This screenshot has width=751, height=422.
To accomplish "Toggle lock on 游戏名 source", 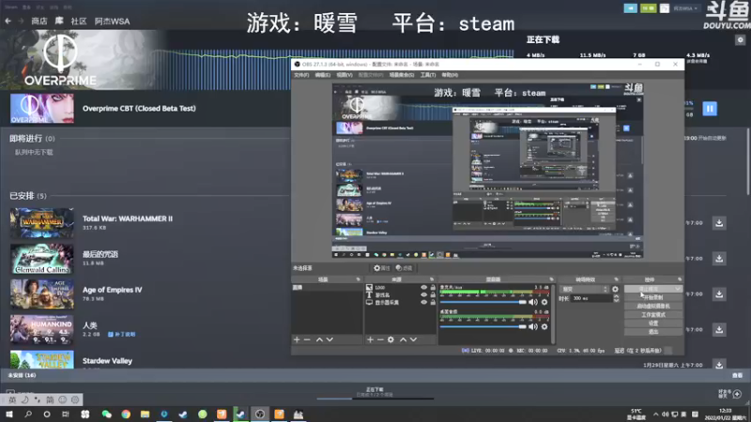I will coord(433,294).
